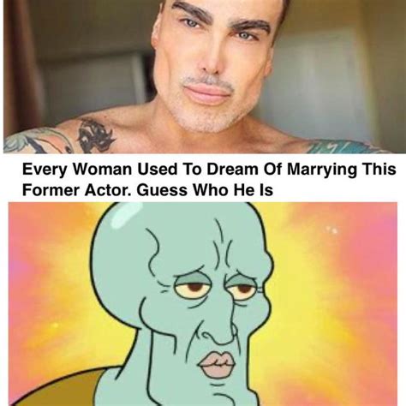Click the cartoon character's left half-closed eye
The height and width of the screenshot is (406, 406).
(x=192, y=288)
